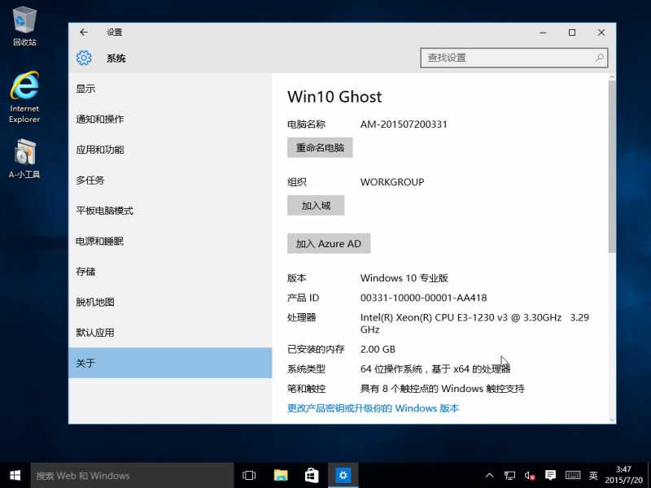Open Task View on taskbar
Image resolution: width=651 pixels, height=488 pixels.
point(249,476)
